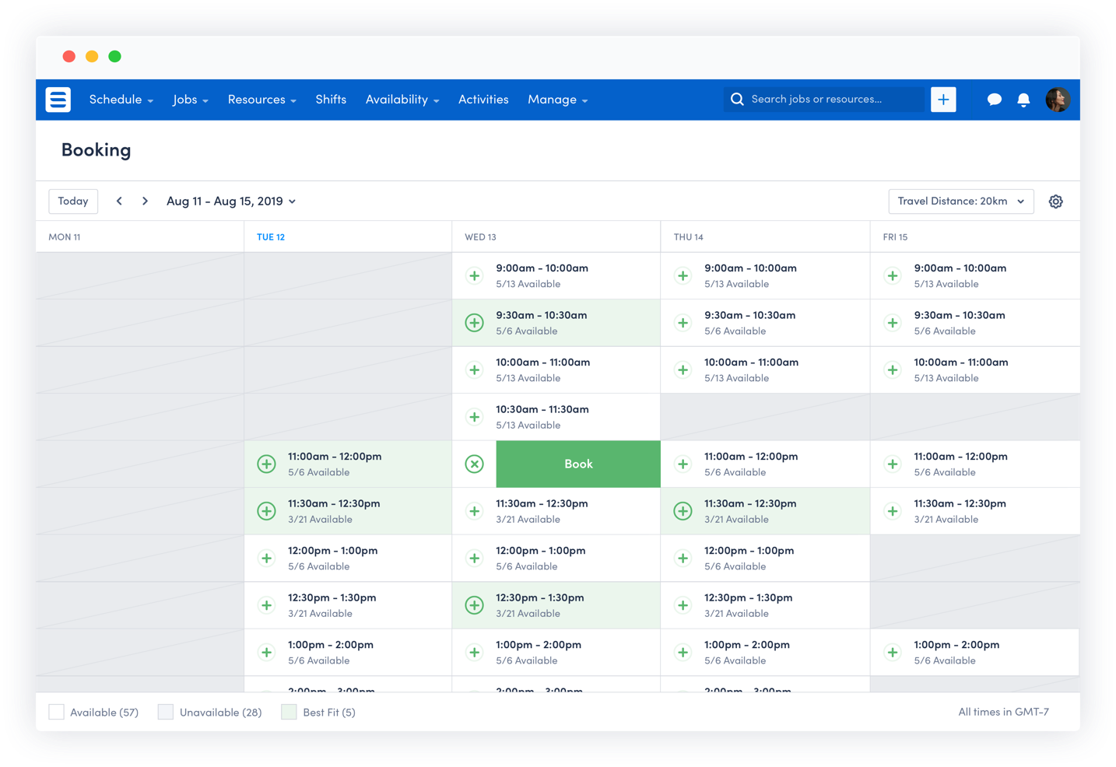Click the blue plus icon to create new

pos(943,100)
